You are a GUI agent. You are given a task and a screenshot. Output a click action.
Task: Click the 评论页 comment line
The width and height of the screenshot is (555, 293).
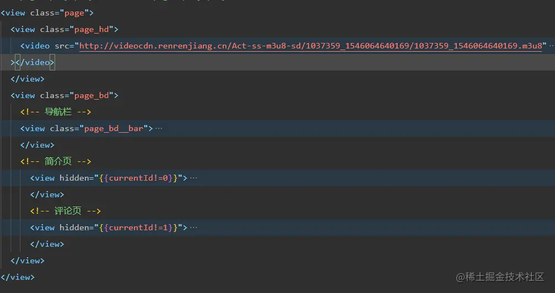pos(66,211)
